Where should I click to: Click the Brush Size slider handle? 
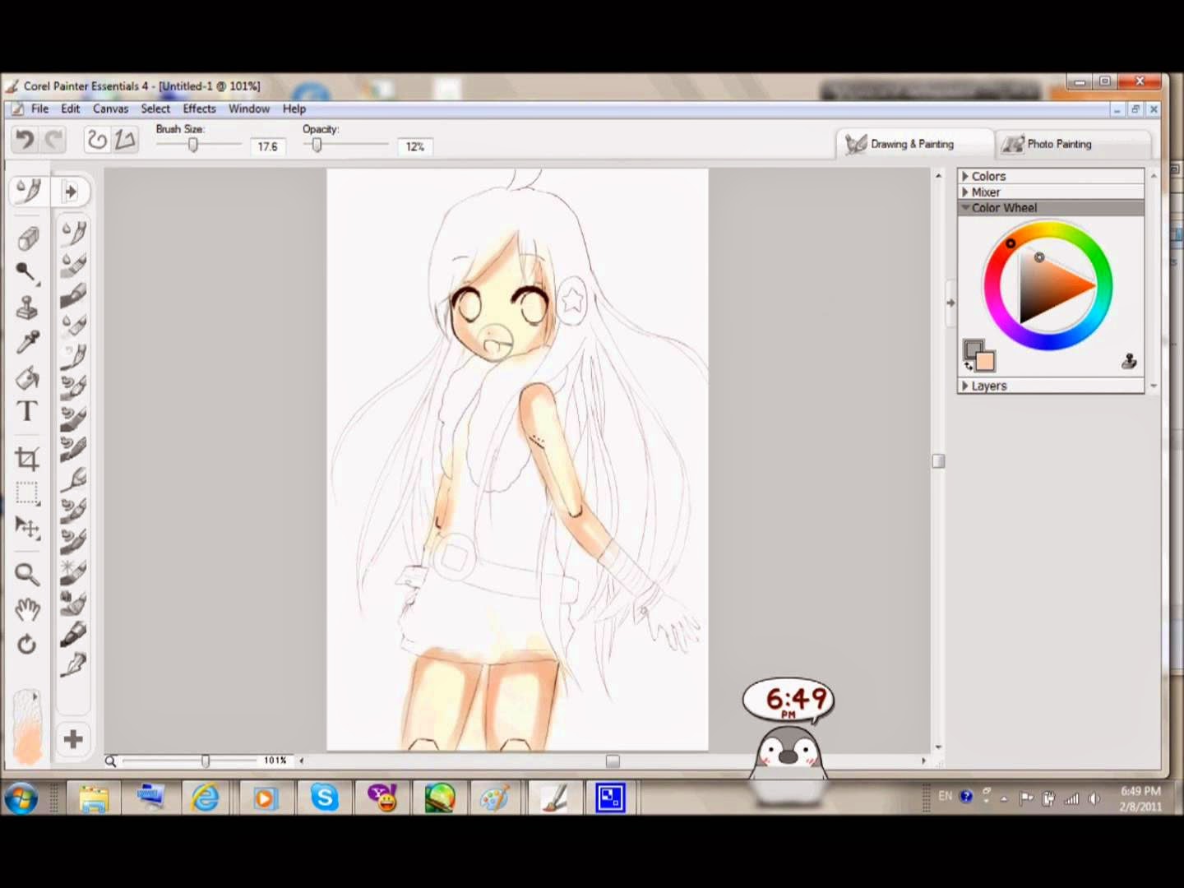193,145
